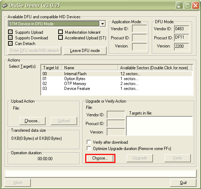Enable Verify after download option
Image resolution: width=201 pixels, height=189 pixels.
89,142
